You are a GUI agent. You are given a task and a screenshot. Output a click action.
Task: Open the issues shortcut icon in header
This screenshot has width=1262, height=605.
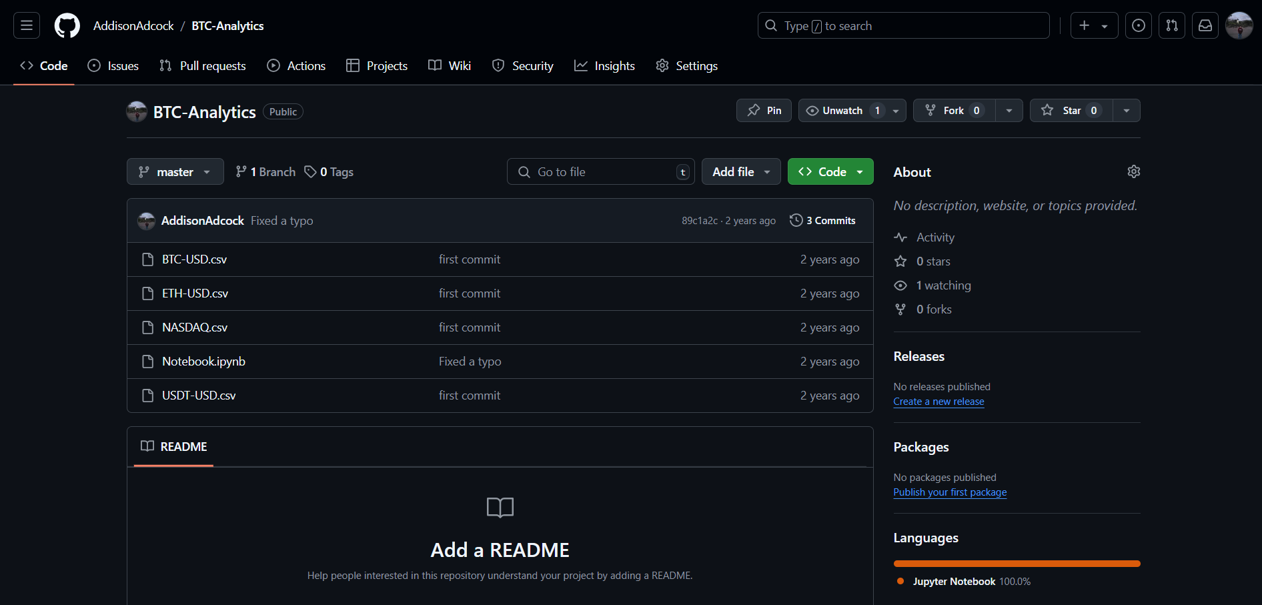(1139, 25)
